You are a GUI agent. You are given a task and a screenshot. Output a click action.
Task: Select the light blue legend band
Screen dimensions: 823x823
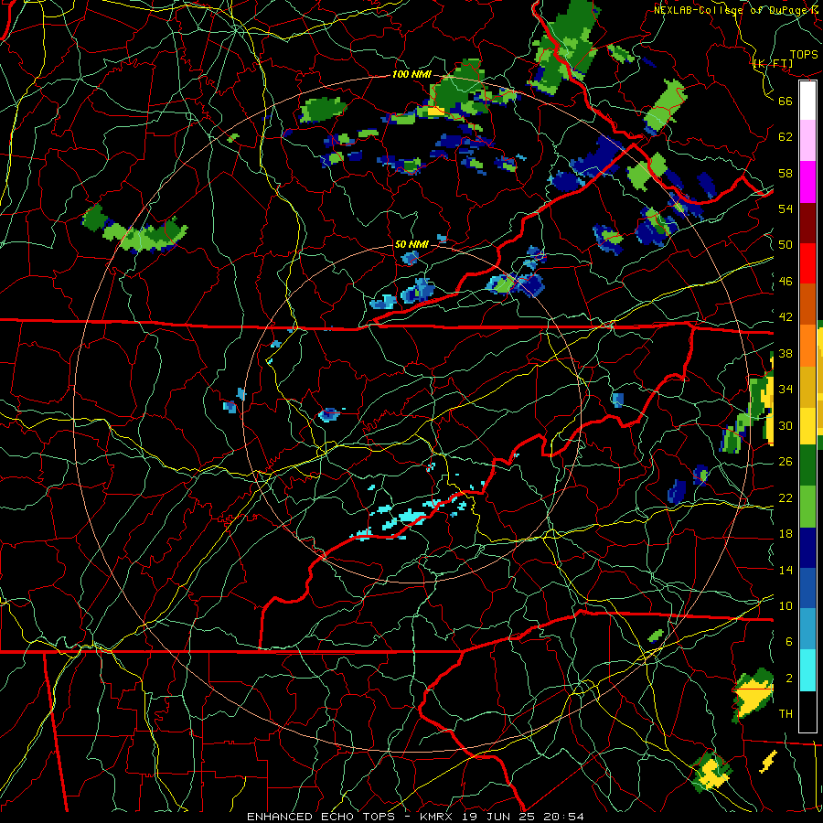[807, 629]
